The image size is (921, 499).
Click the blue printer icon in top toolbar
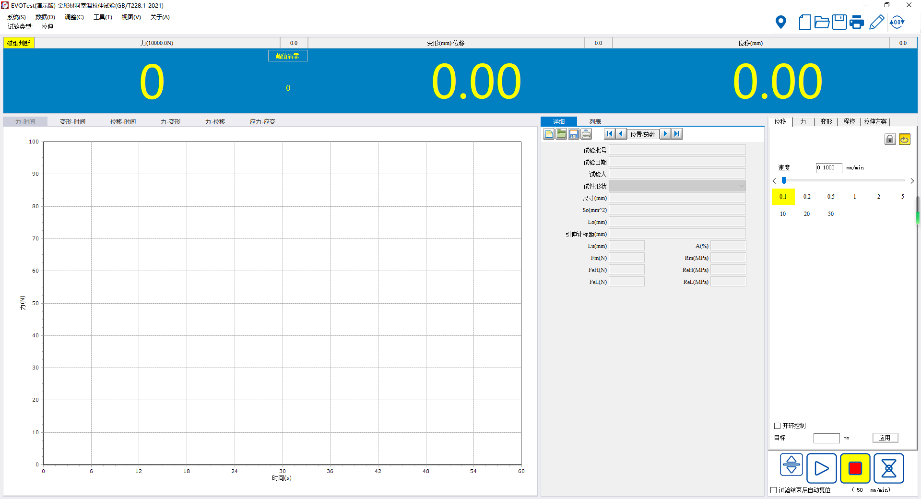[857, 22]
